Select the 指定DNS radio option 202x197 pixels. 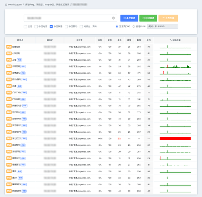click(134, 26)
